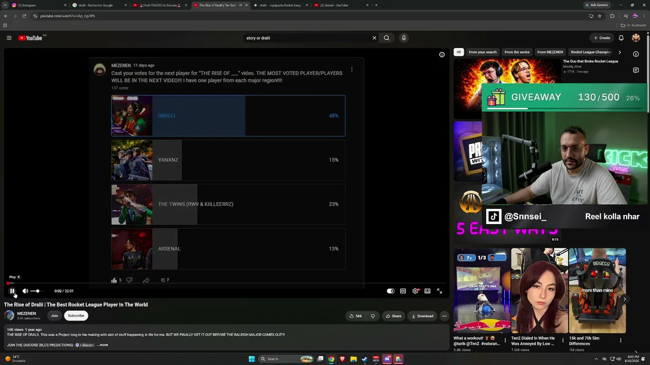This screenshot has width=650, height=365.
Task: Open the side panel details icon
Action: tap(636, 54)
